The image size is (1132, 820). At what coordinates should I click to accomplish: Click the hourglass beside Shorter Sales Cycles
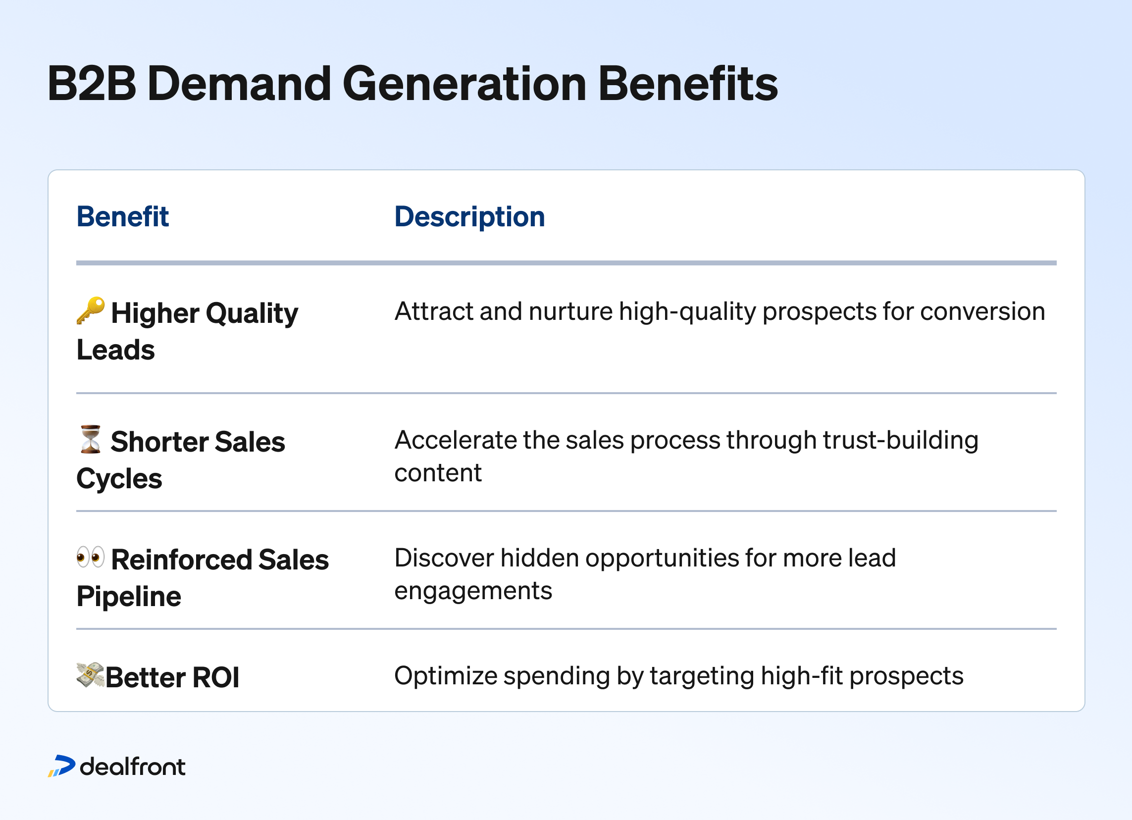click(x=89, y=439)
